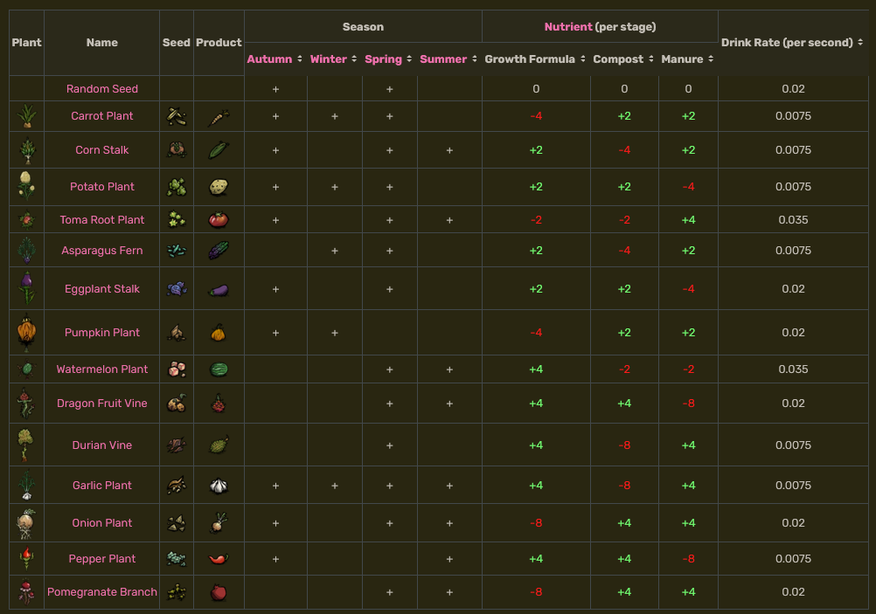Image resolution: width=876 pixels, height=614 pixels.
Task: Open the Autumn header link
Action: click(269, 59)
